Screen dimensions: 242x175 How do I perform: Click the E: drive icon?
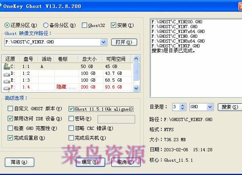6,80
